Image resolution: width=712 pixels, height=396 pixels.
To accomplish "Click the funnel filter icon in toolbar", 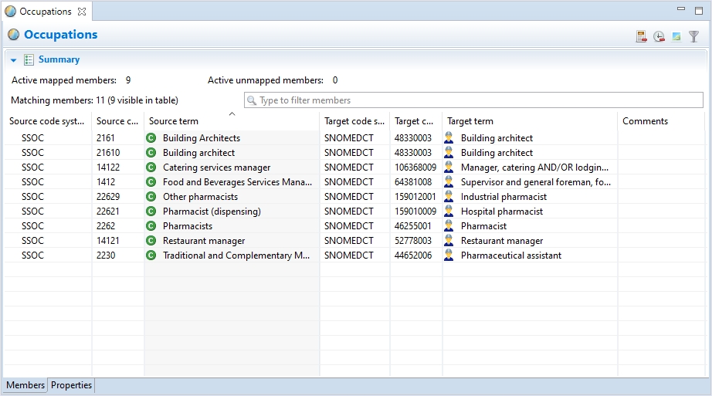I will (x=693, y=36).
